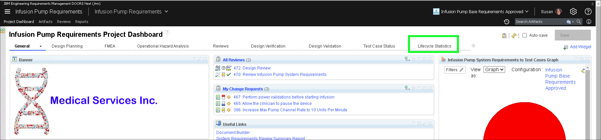Open the Artifacts menu
Image resolution: width=601 pixels, height=140 pixels.
coord(46,22)
